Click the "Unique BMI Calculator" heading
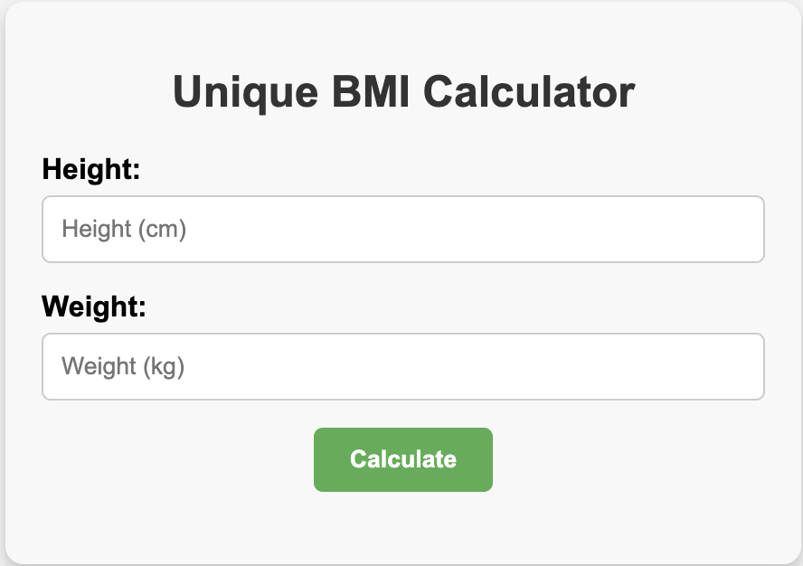 click(403, 93)
